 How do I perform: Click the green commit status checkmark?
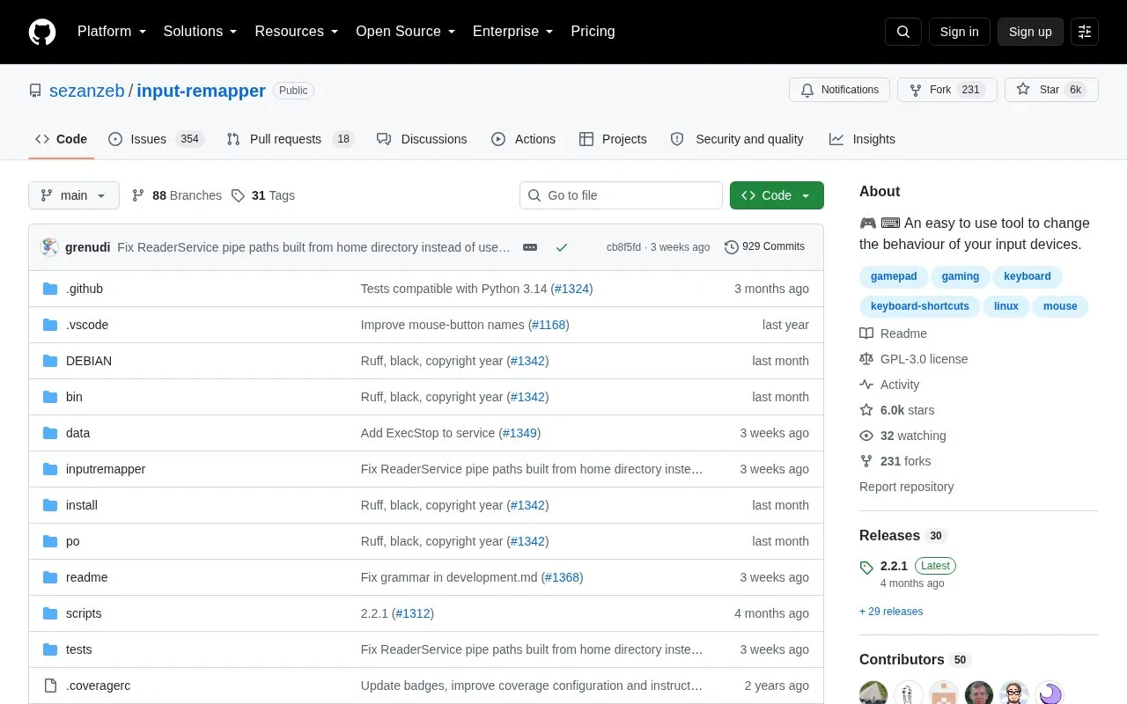(562, 247)
